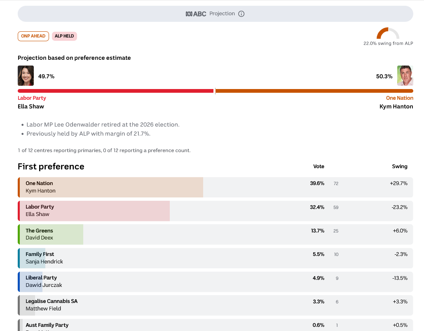424x331 pixels.
Task: Click the vote count 25 for The Greens
Action: [x=336, y=231]
